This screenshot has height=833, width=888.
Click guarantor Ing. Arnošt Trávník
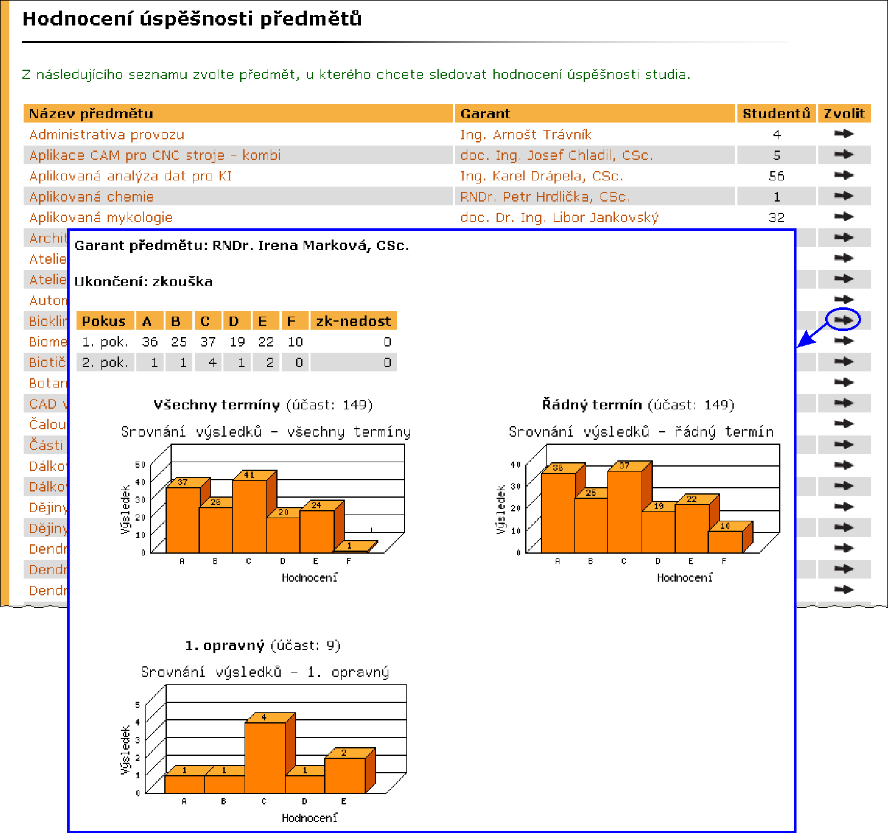[526, 134]
